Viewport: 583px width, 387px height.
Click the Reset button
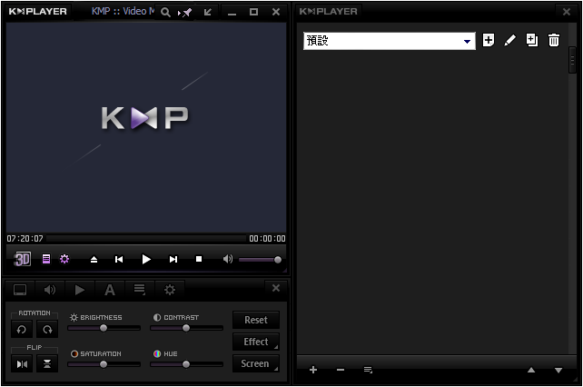pyautogui.click(x=256, y=320)
